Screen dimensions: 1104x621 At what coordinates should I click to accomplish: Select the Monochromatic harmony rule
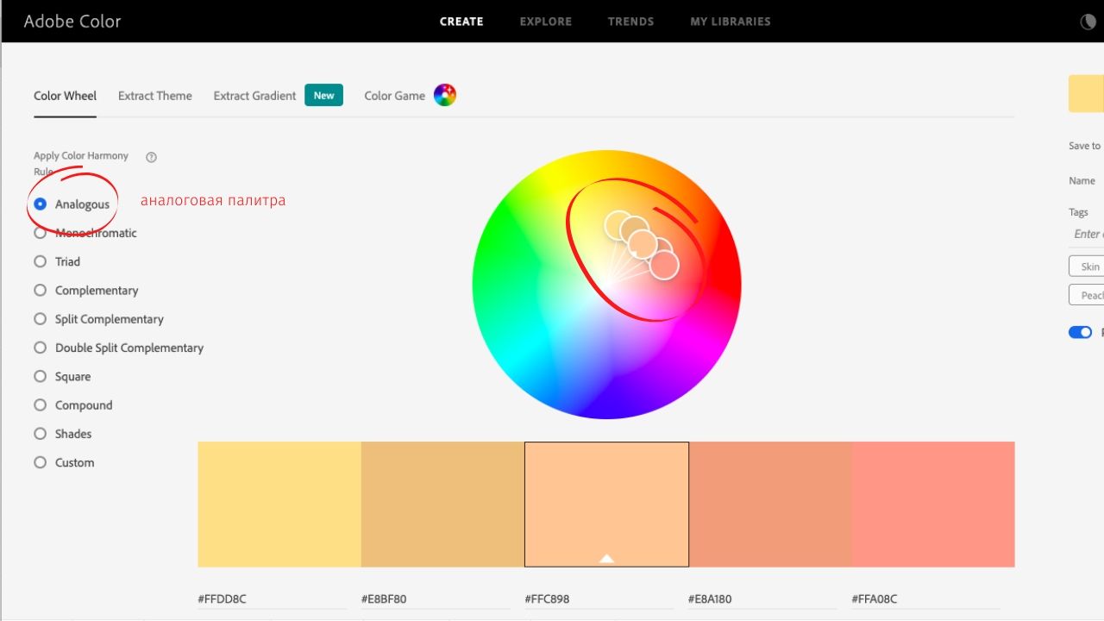tap(40, 233)
